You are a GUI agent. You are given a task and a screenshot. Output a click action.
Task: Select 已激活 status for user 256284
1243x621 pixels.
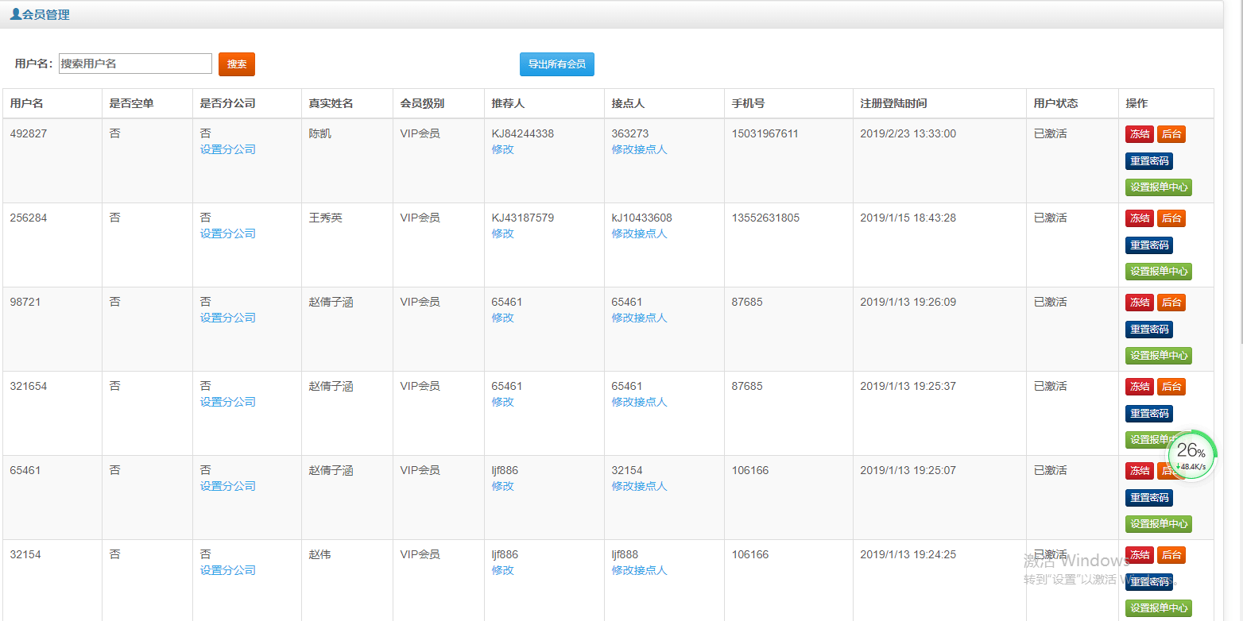[1051, 218]
